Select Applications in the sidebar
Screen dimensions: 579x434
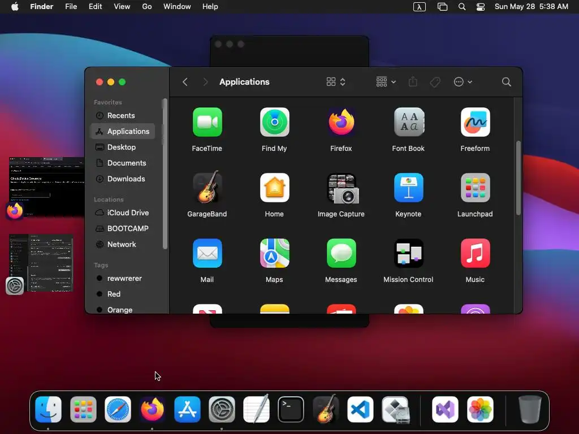[123, 131]
